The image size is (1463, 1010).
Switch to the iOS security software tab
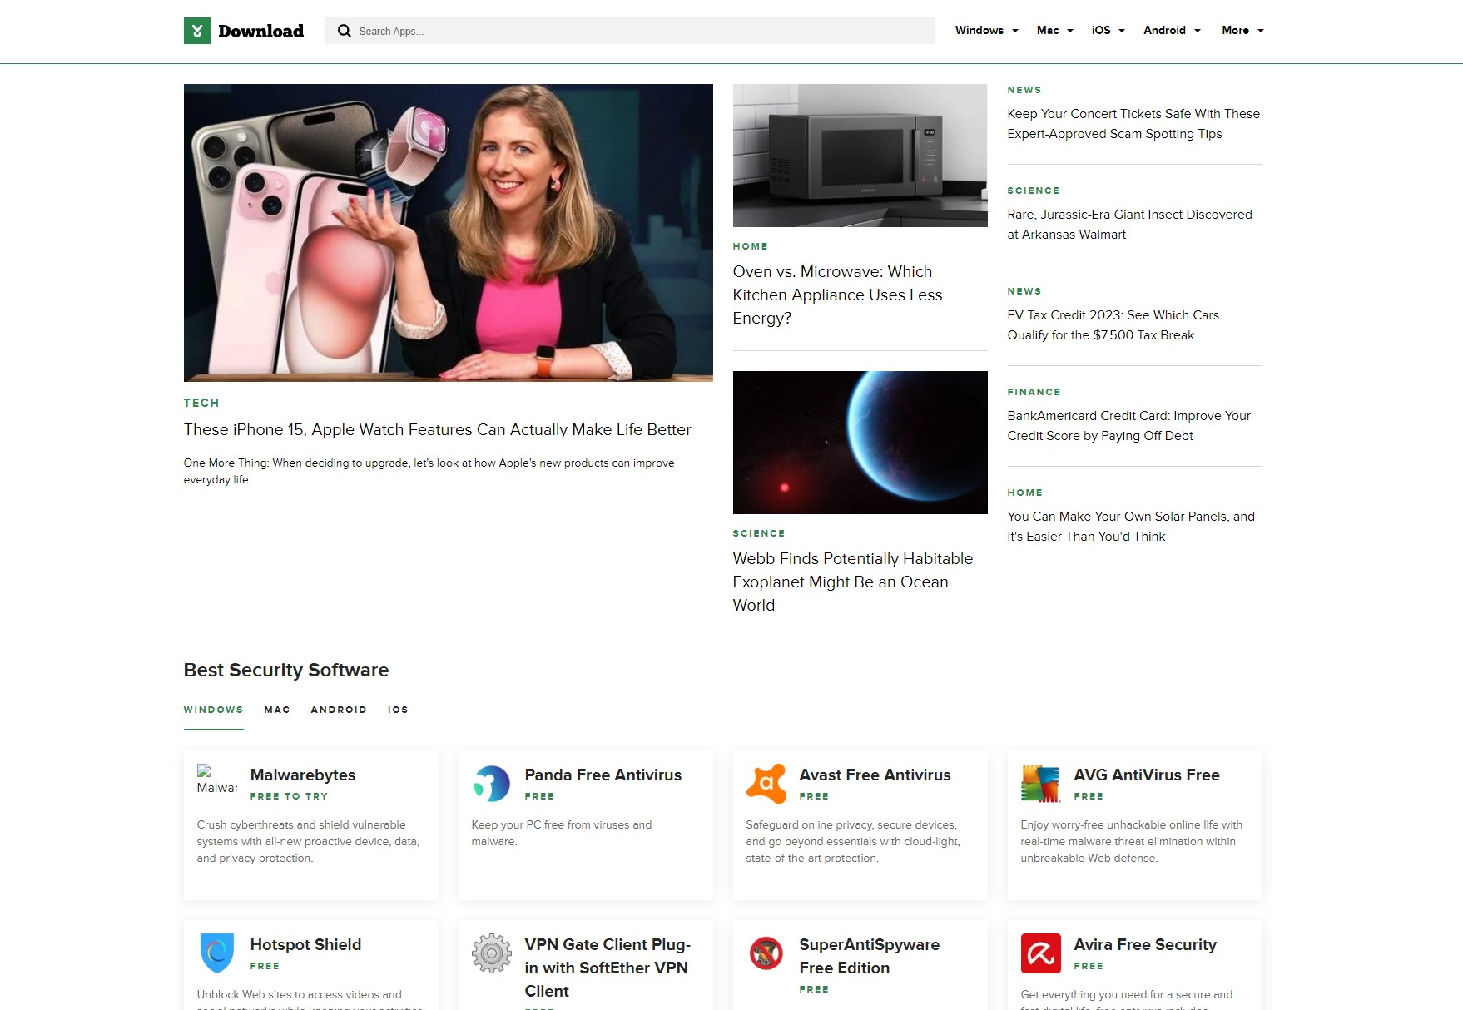(398, 710)
